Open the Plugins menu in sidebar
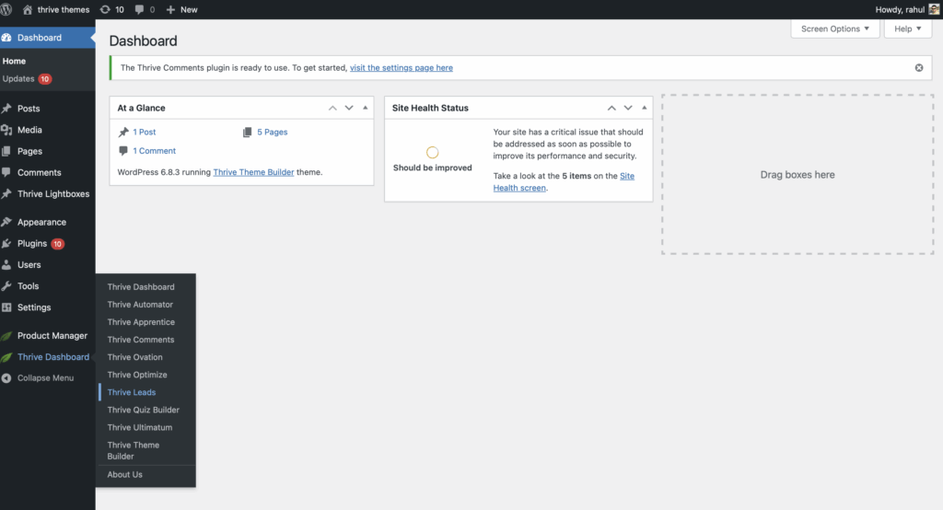Viewport: 943px width, 510px height. click(x=31, y=244)
